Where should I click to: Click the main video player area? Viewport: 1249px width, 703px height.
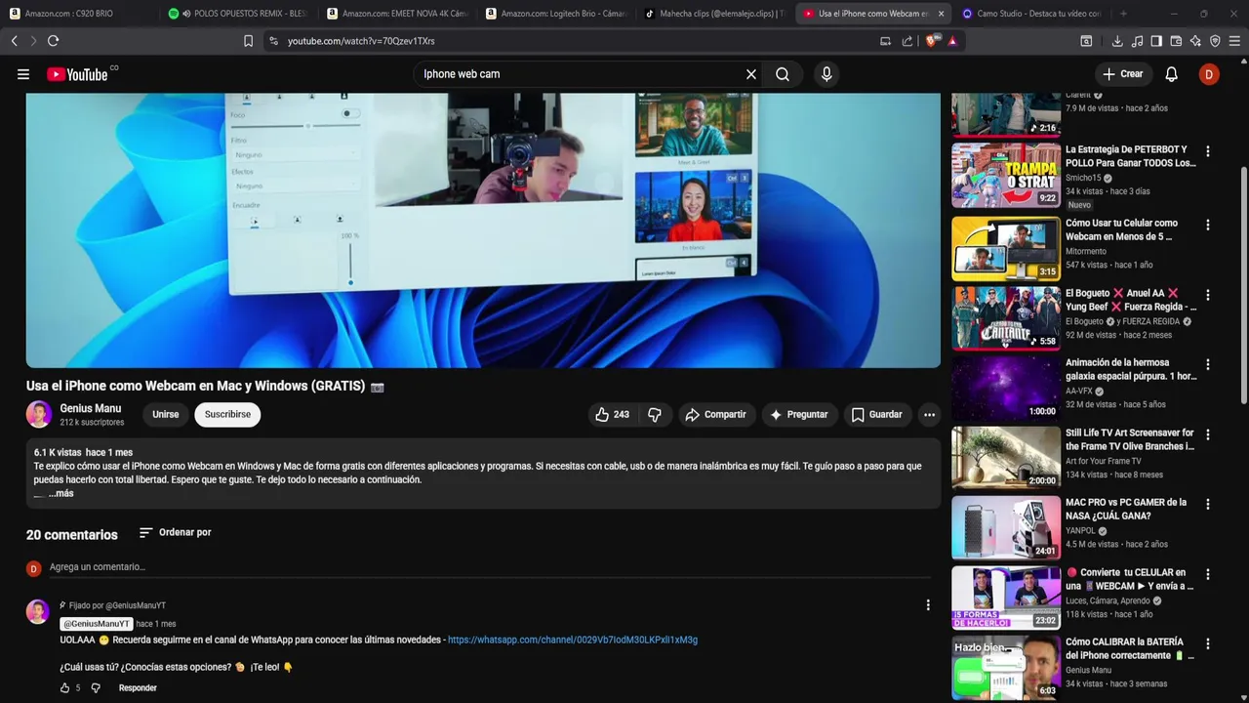483,230
